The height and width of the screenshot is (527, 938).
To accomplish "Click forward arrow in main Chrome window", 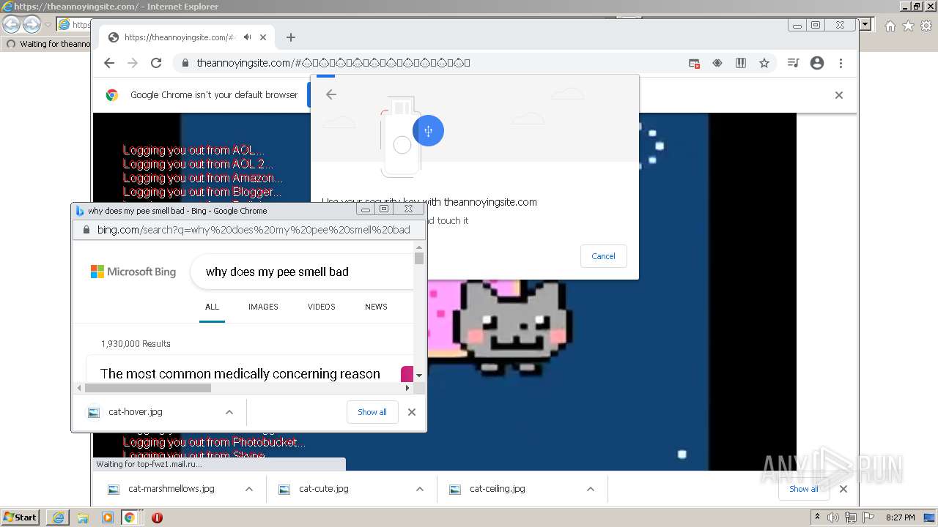I will click(133, 63).
